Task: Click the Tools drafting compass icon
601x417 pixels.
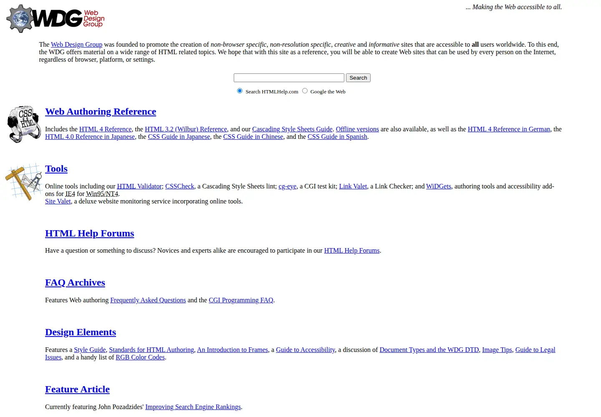Action: pos(24,182)
